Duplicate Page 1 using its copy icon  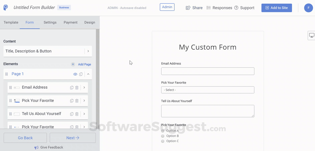pos(81,74)
